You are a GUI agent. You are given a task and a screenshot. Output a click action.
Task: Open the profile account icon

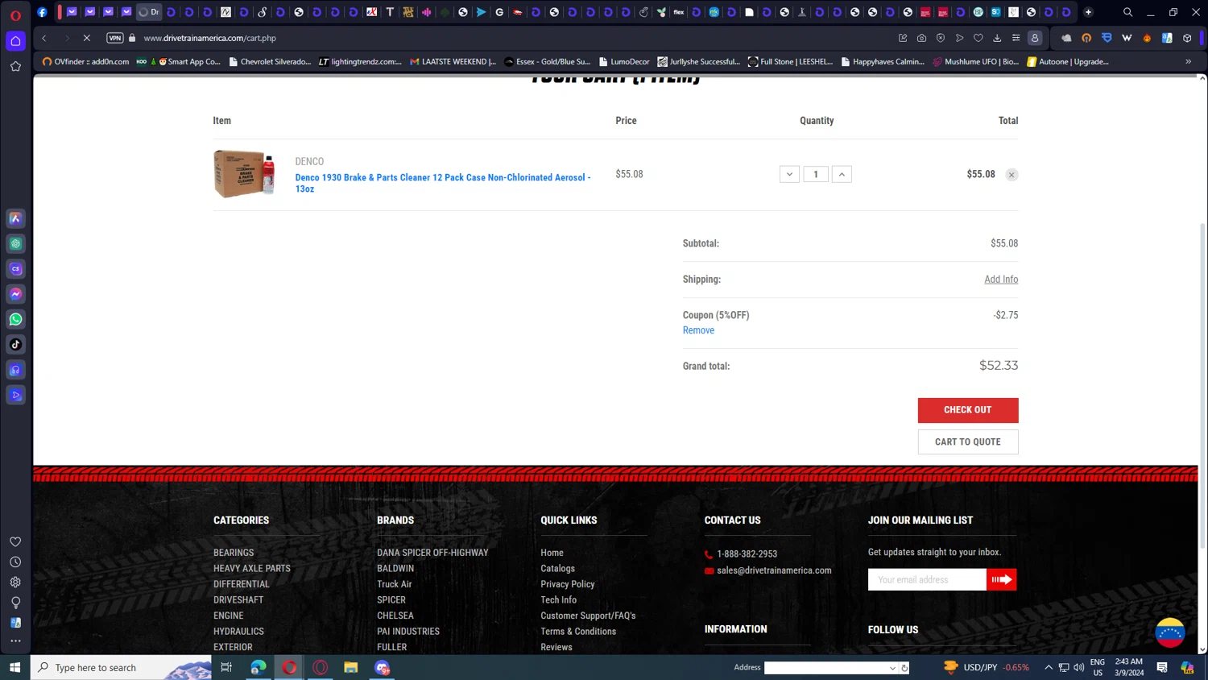1035,38
